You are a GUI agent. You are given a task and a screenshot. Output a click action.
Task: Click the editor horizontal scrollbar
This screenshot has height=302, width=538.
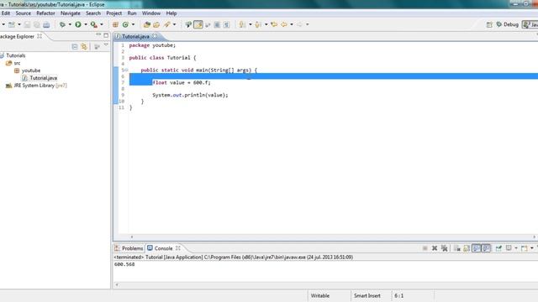[x=333, y=237]
